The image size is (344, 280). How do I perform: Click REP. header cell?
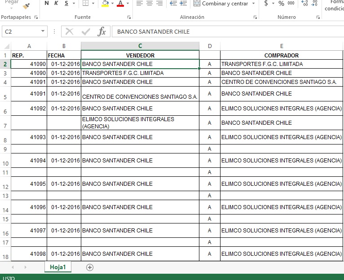pyautogui.click(x=29, y=55)
